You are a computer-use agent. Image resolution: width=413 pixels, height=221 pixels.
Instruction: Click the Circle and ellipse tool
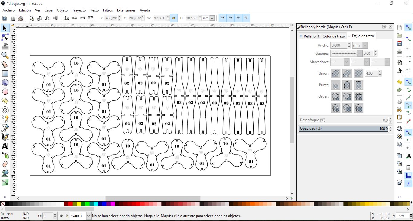5,92
